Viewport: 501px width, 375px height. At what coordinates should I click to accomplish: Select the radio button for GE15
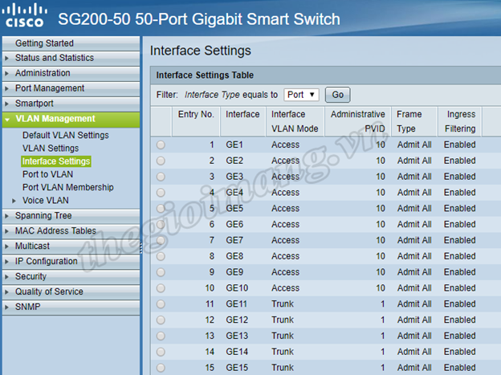point(161,368)
